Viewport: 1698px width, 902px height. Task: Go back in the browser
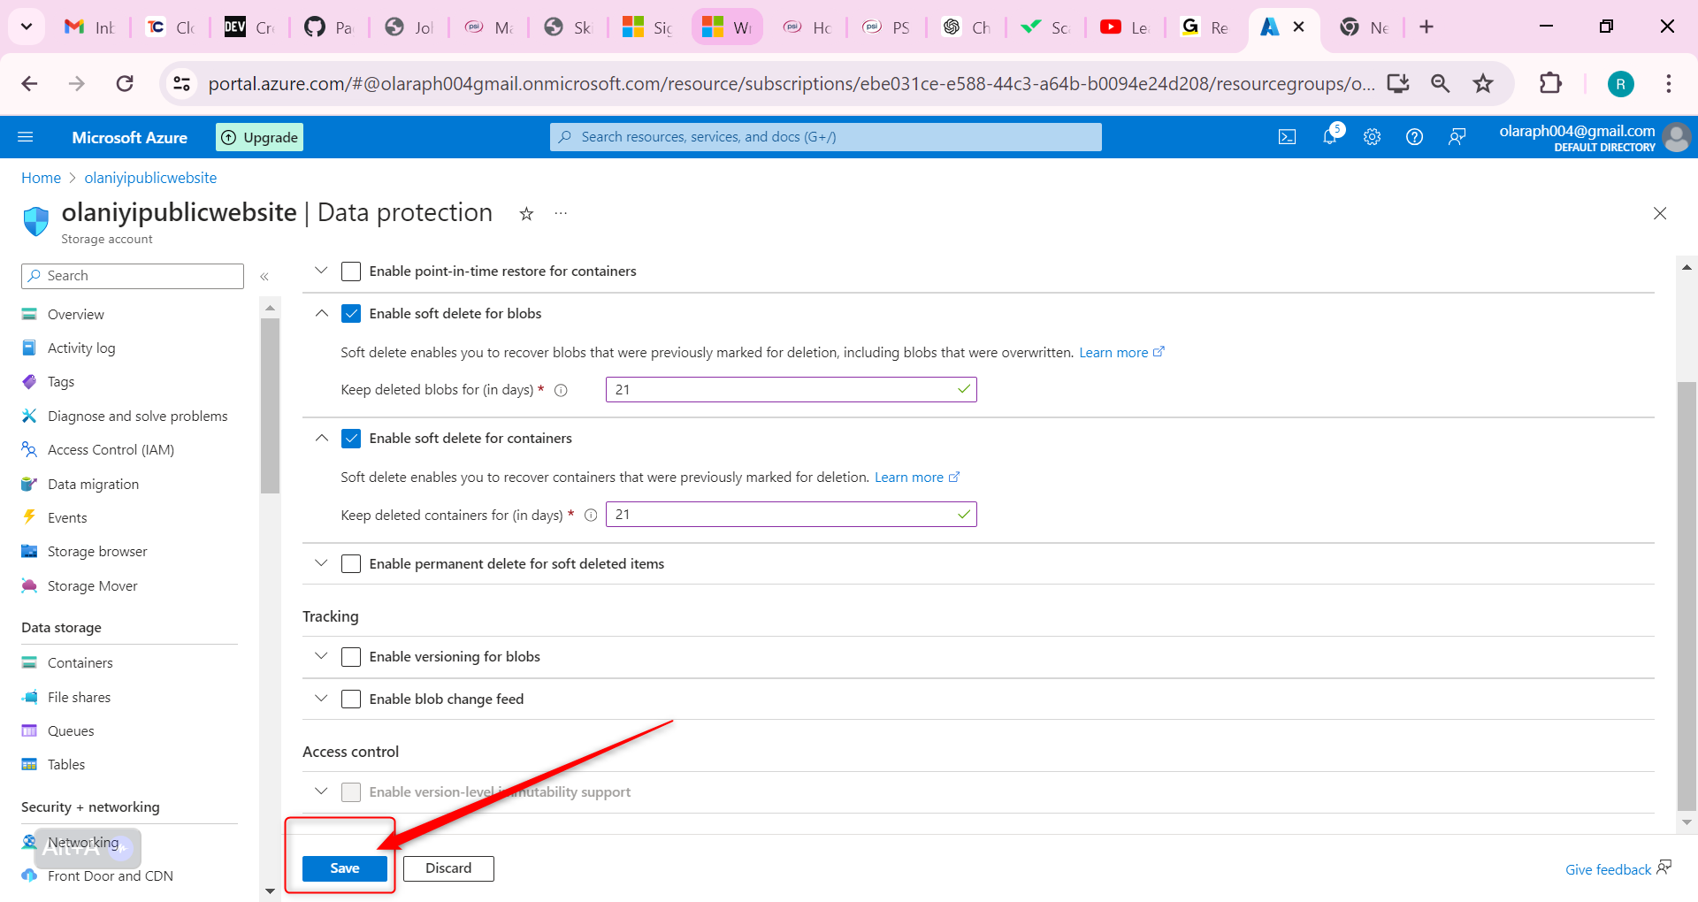coord(29,83)
